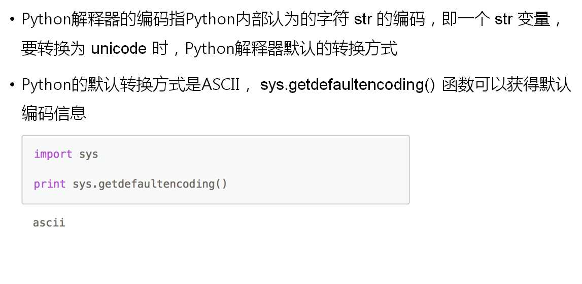Click empty area inside code block
This screenshot has width=582, height=284.
(x=316, y=169)
